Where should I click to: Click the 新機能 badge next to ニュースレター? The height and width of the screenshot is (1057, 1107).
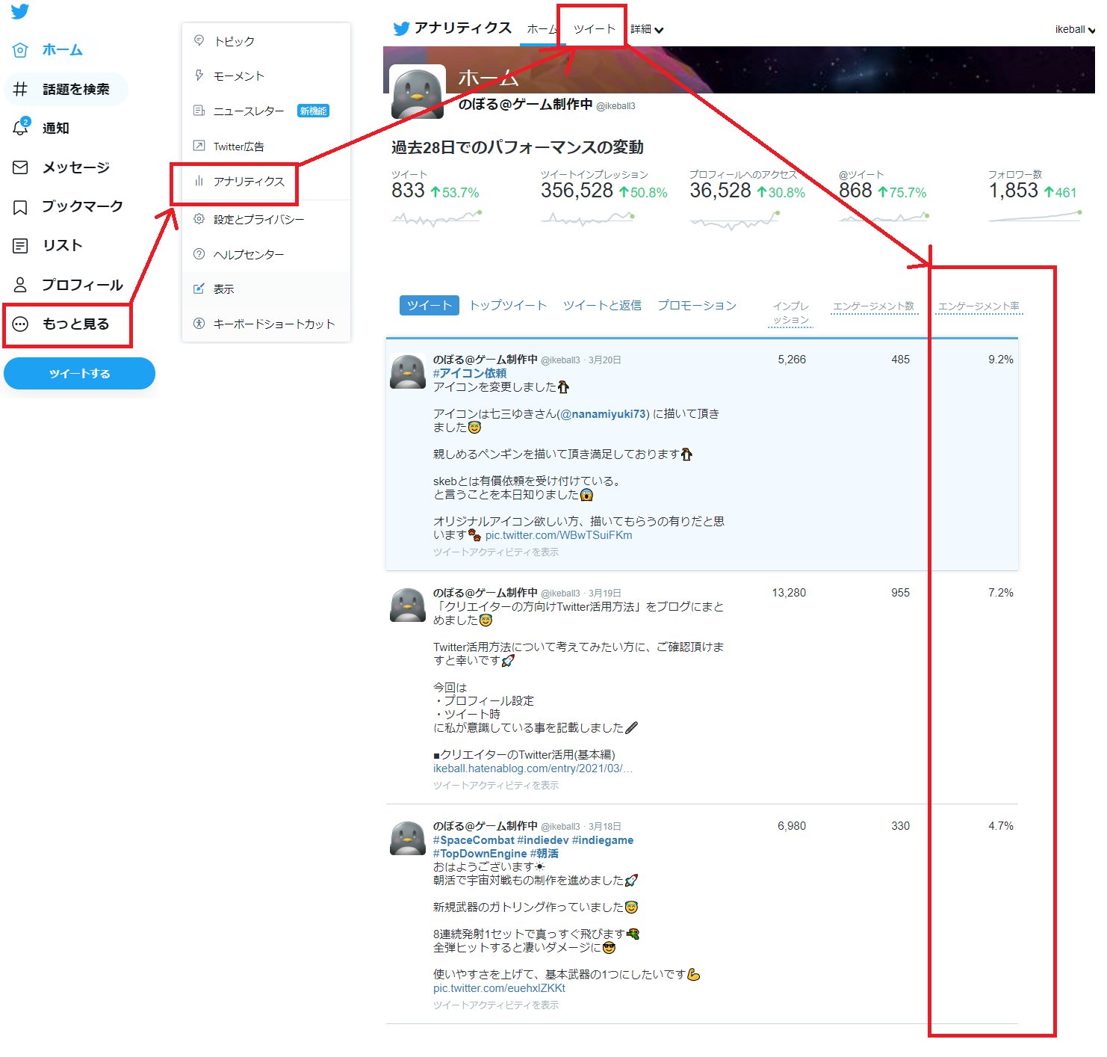pos(313,111)
